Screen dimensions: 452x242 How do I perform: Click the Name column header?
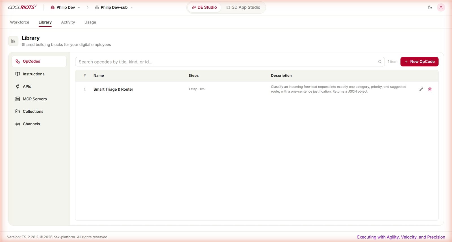[x=99, y=76]
